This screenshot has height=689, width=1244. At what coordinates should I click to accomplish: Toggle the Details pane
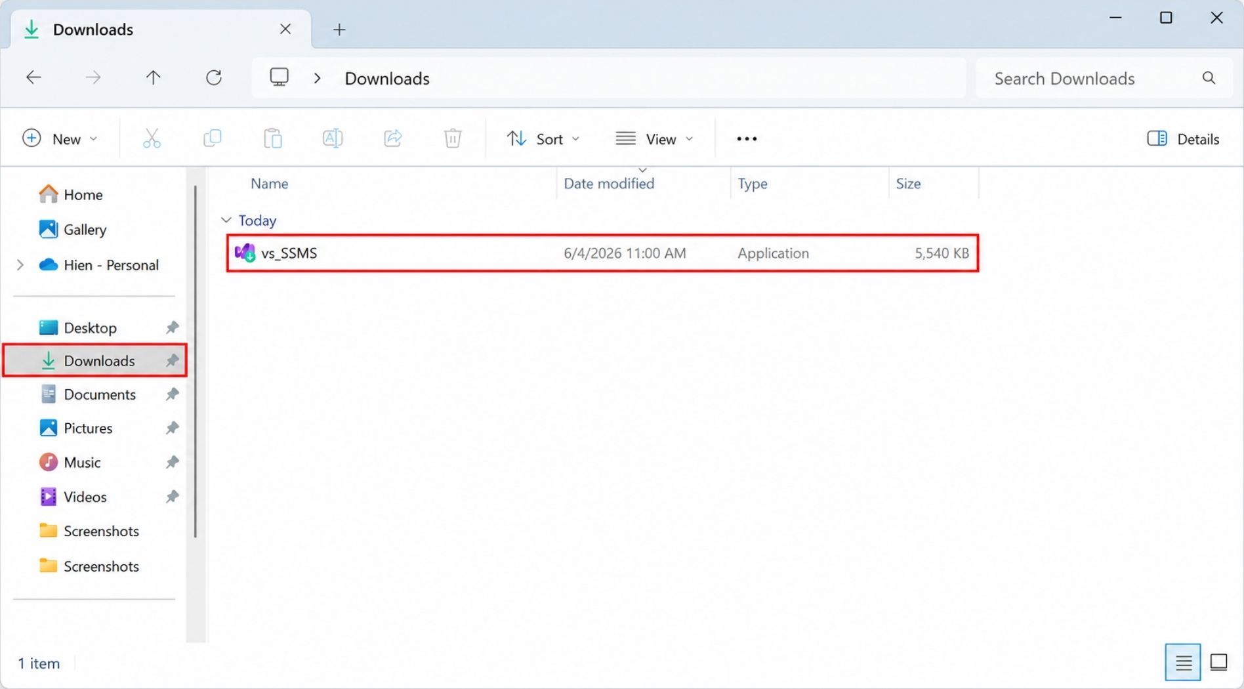pos(1183,138)
